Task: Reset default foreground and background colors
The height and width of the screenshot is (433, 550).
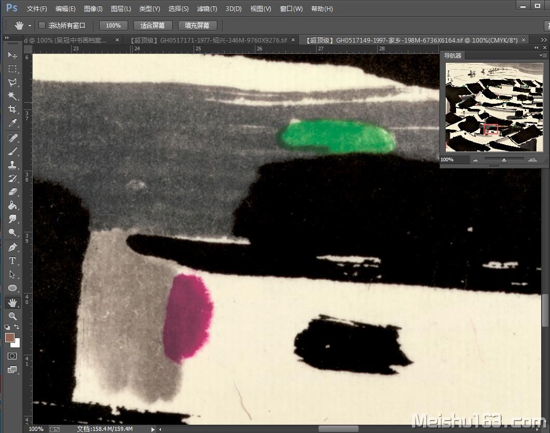Action: pos(7,327)
